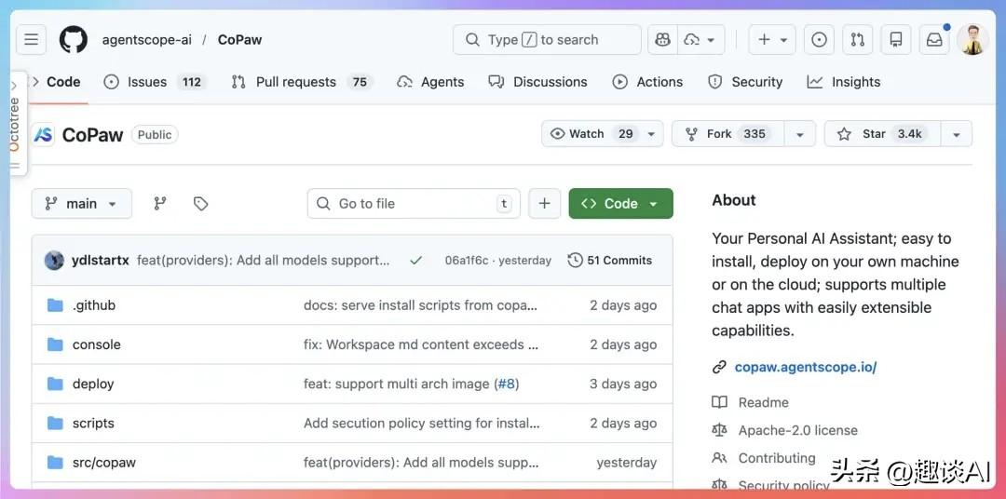This screenshot has width=1006, height=499.
Task: Open the console folder
Action: click(x=96, y=344)
